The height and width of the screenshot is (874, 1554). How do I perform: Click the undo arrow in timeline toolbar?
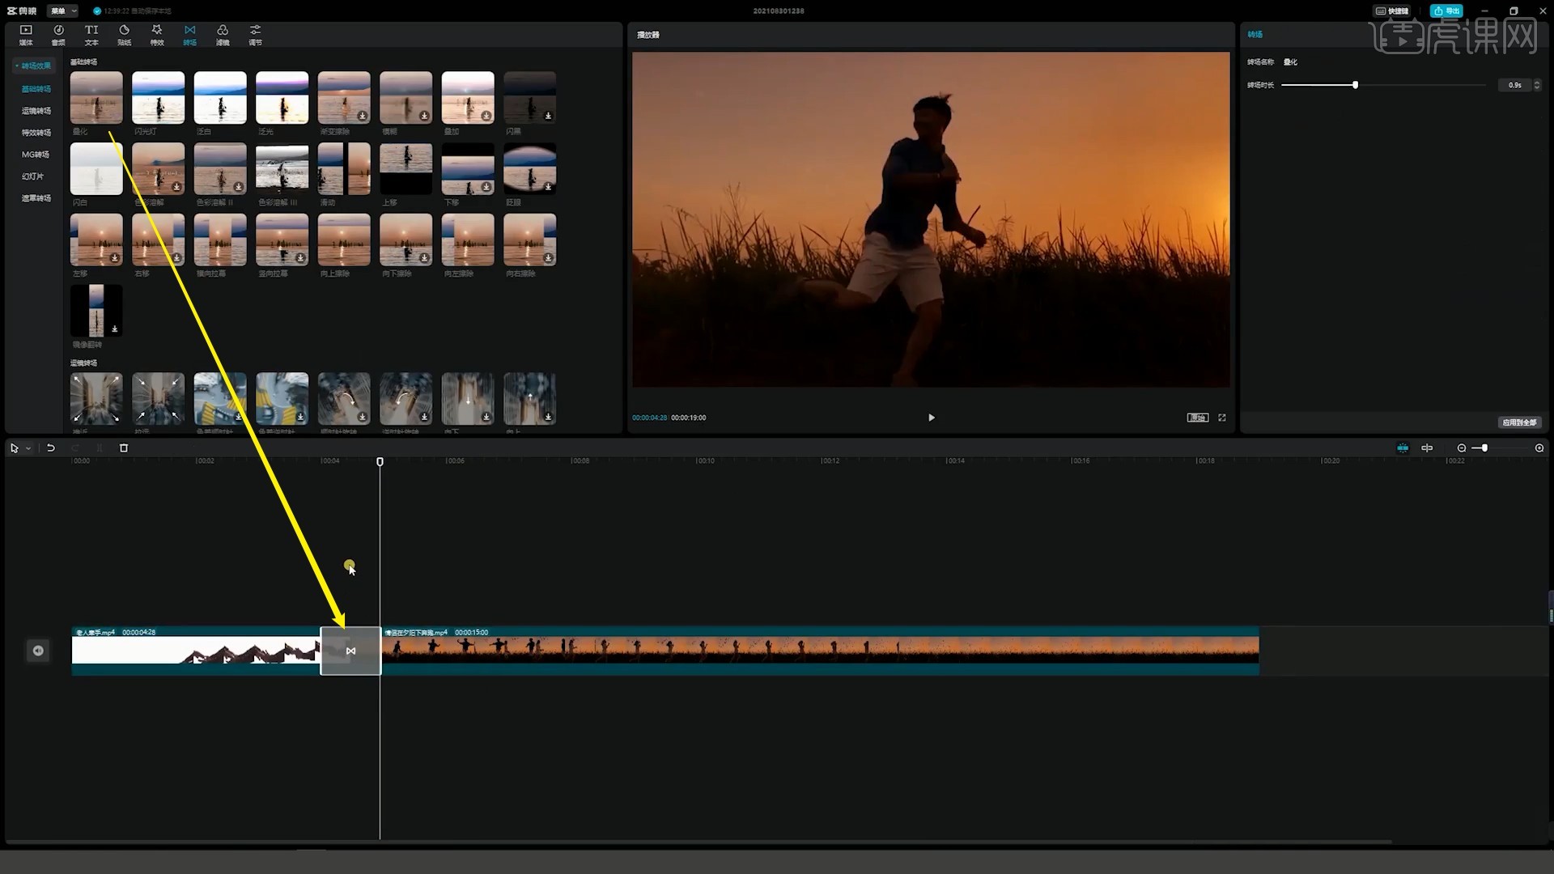pyautogui.click(x=51, y=448)
